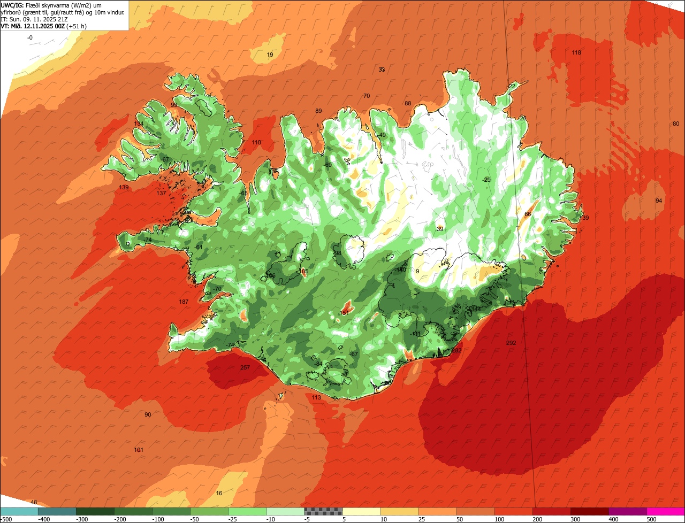
Task: Click the map value 90 in the southwest sea
Action: click(x=148, y=414)
